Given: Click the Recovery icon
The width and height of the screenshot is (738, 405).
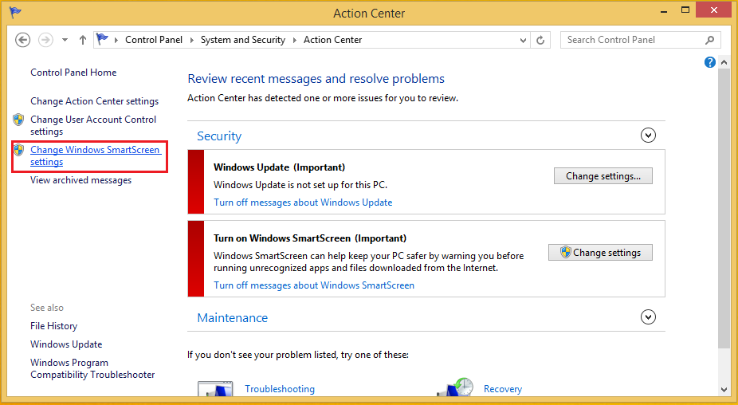Looking at the screenshot, I should pos(456,389).
